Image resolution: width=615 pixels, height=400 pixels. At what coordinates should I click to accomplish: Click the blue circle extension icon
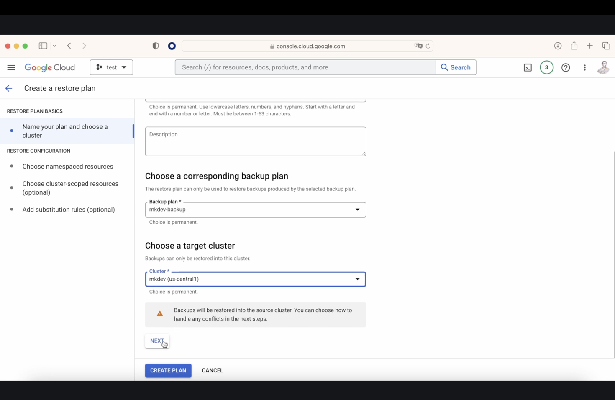(172, 46)
